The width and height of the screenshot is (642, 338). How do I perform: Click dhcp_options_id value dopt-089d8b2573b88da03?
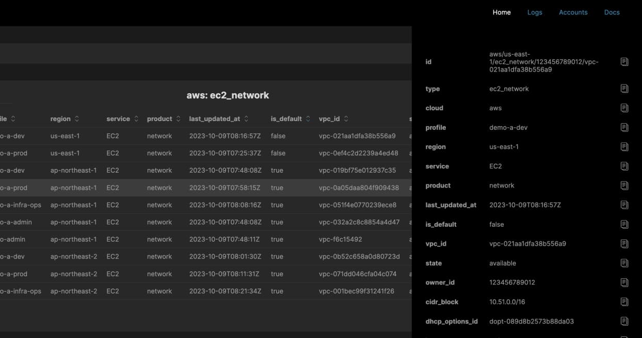(x=532, y=321)
